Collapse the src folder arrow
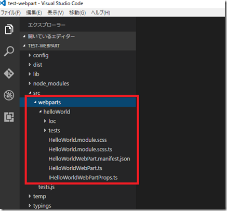The width and height of the screenshot is (227, 211). pos(30,93)
